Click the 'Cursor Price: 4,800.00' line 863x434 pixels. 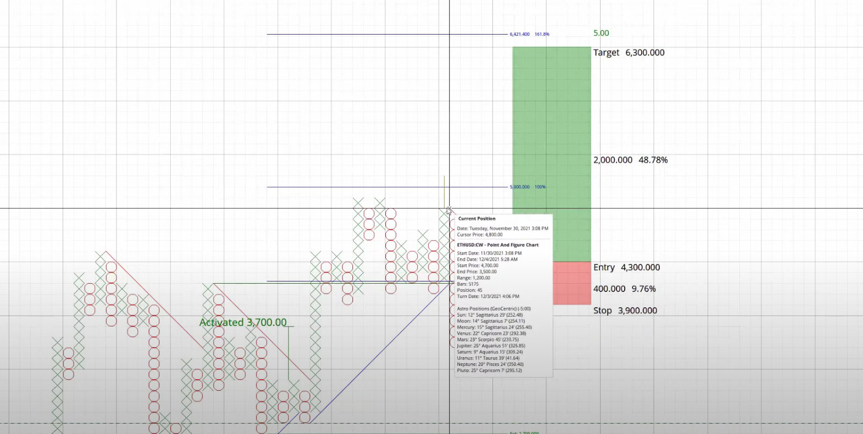(x=479, y=235)
